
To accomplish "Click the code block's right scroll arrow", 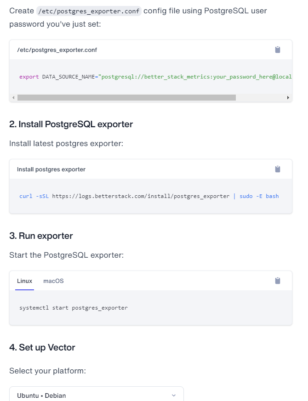I will pyautogui.click(x=288, y=97).
